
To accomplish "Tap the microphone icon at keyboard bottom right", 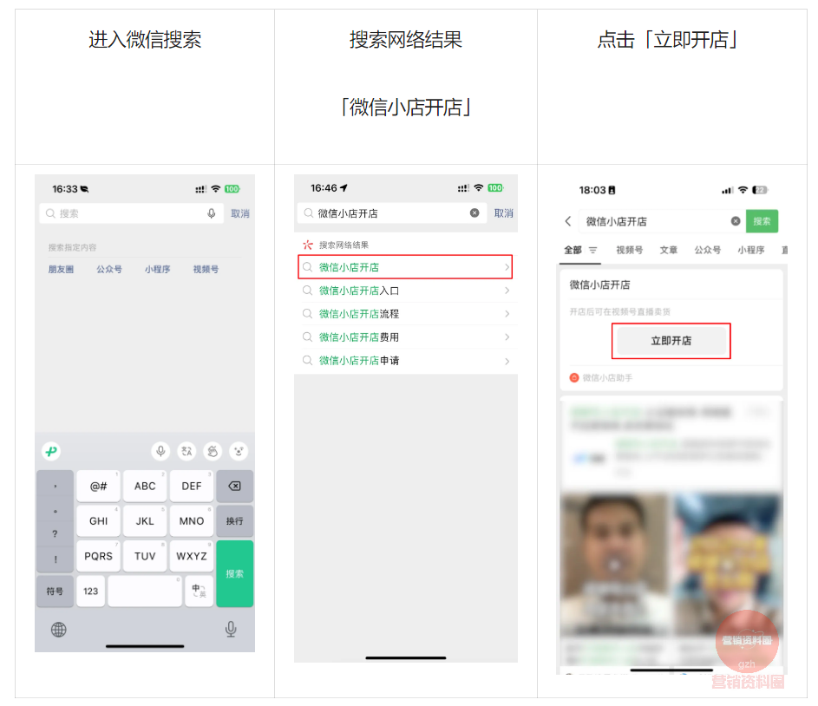I will (231, 631).
